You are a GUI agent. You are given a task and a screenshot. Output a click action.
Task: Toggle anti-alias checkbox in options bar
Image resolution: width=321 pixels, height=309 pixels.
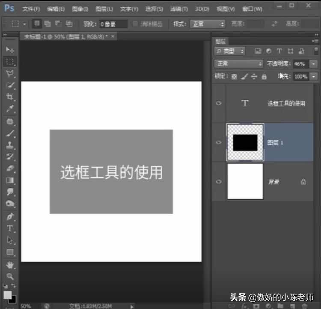point(135,24)
